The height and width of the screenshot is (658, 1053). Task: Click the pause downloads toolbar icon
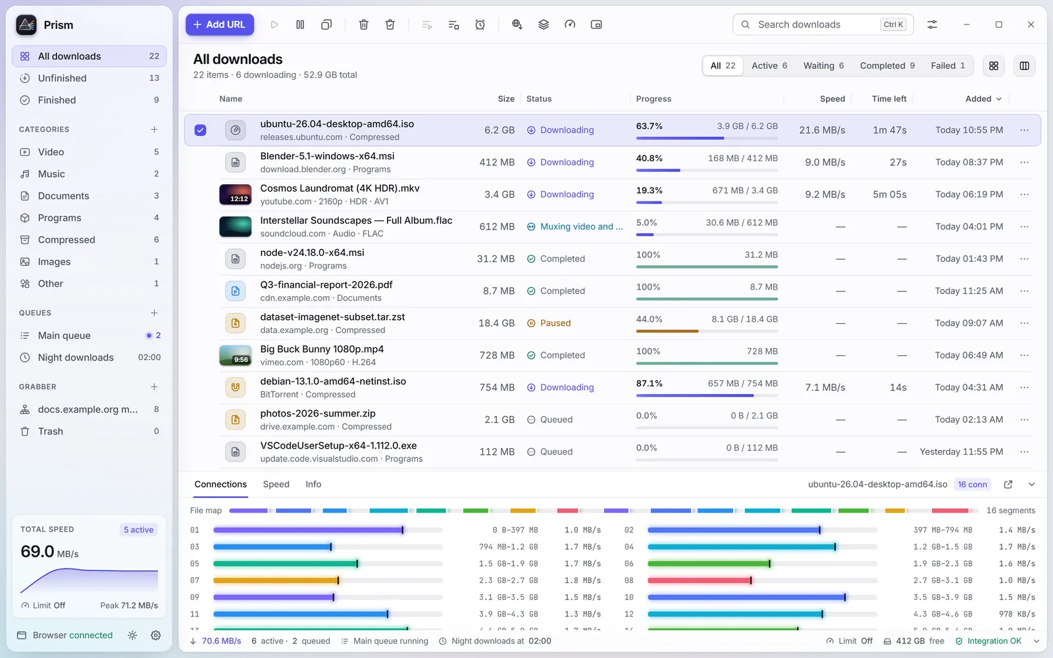pos(300,24)
